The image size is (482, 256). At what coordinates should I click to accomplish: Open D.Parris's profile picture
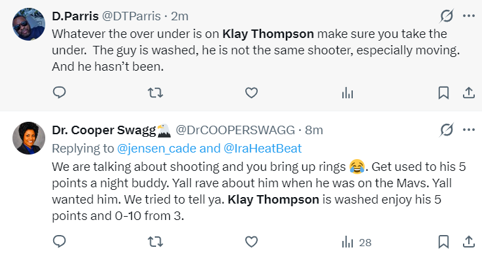pos(29,24)
